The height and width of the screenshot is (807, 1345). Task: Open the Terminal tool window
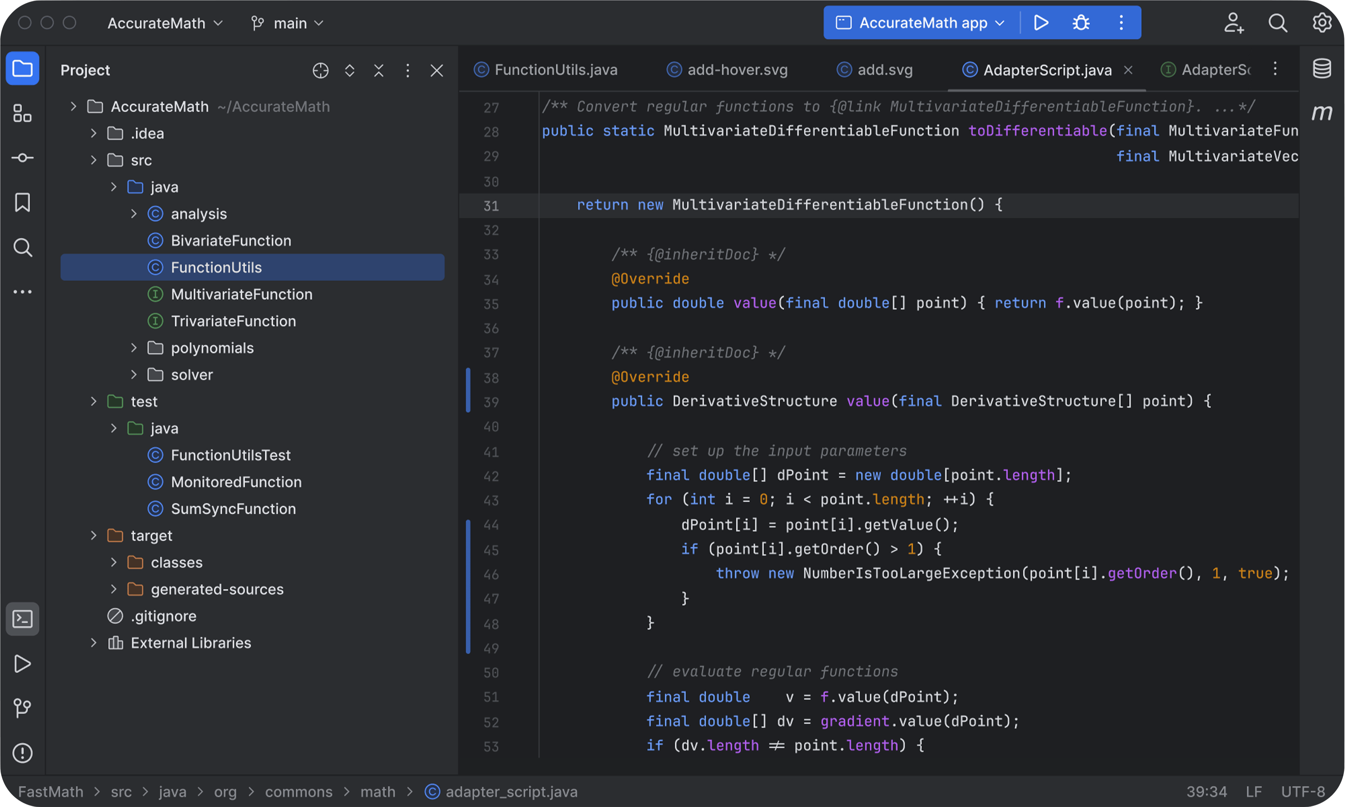(x=22, y=619)
